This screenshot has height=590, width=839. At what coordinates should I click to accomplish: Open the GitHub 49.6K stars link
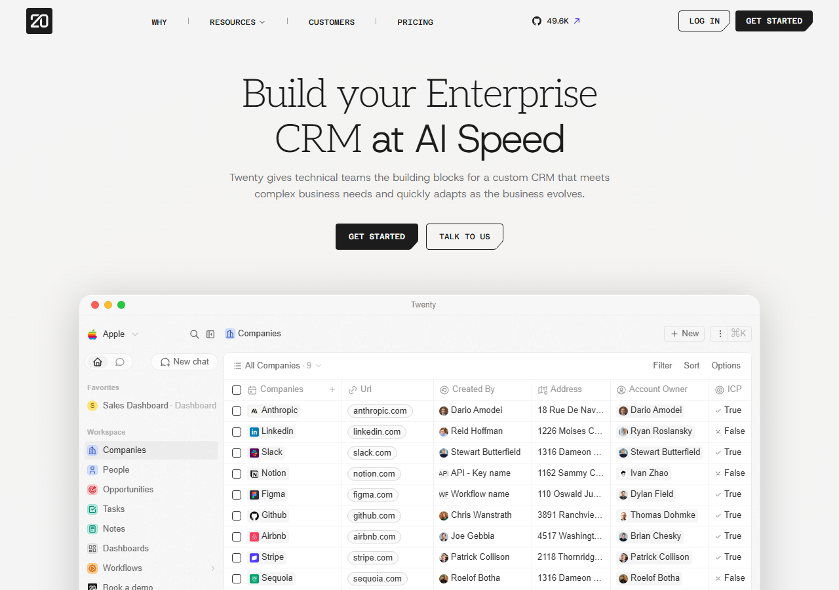556,21
